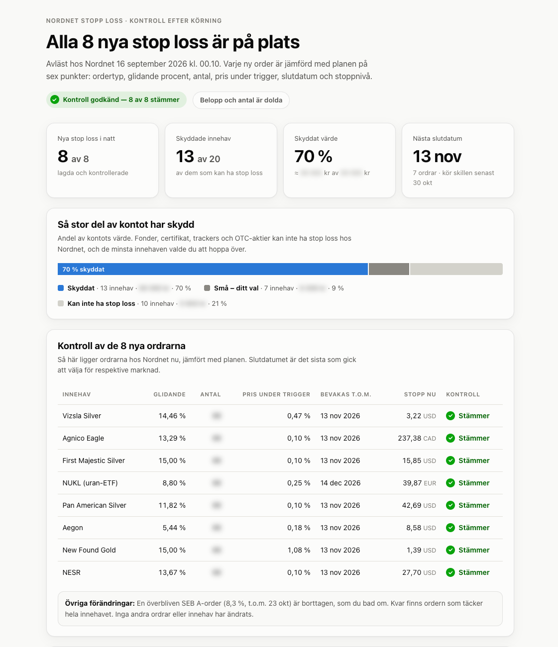
Task: Click the blue Skyddat legend swatch
Action: pyautogui.click(x=61, y=288)
